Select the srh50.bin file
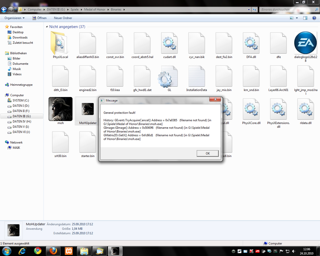Viewport: 320px width, 256px height. [x=60, y=144]
